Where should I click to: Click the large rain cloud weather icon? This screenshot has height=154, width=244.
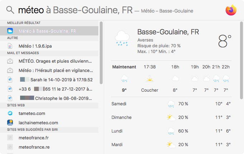(122, 38)
